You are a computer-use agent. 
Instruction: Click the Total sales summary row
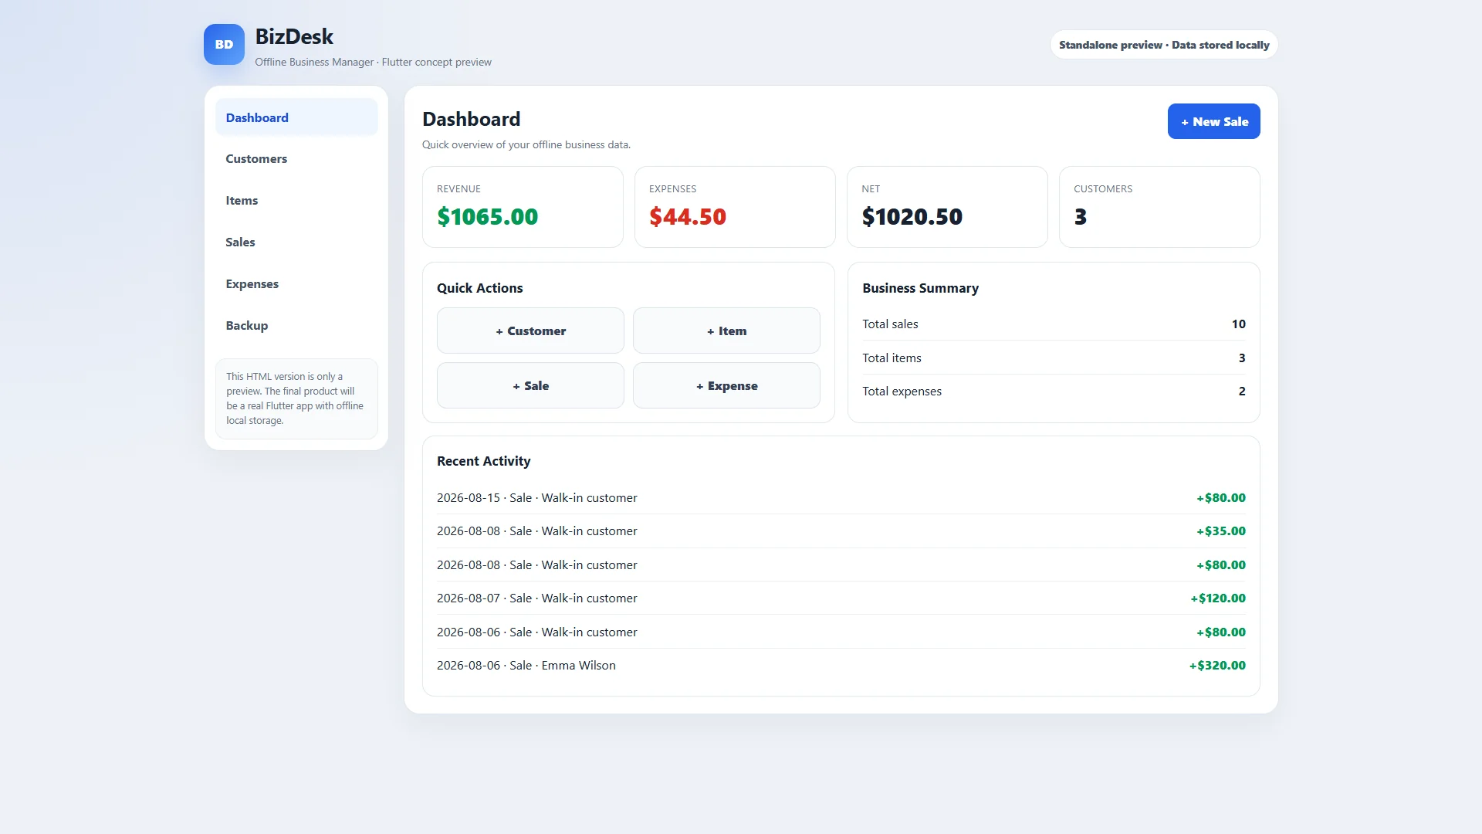click(1054, 324)
